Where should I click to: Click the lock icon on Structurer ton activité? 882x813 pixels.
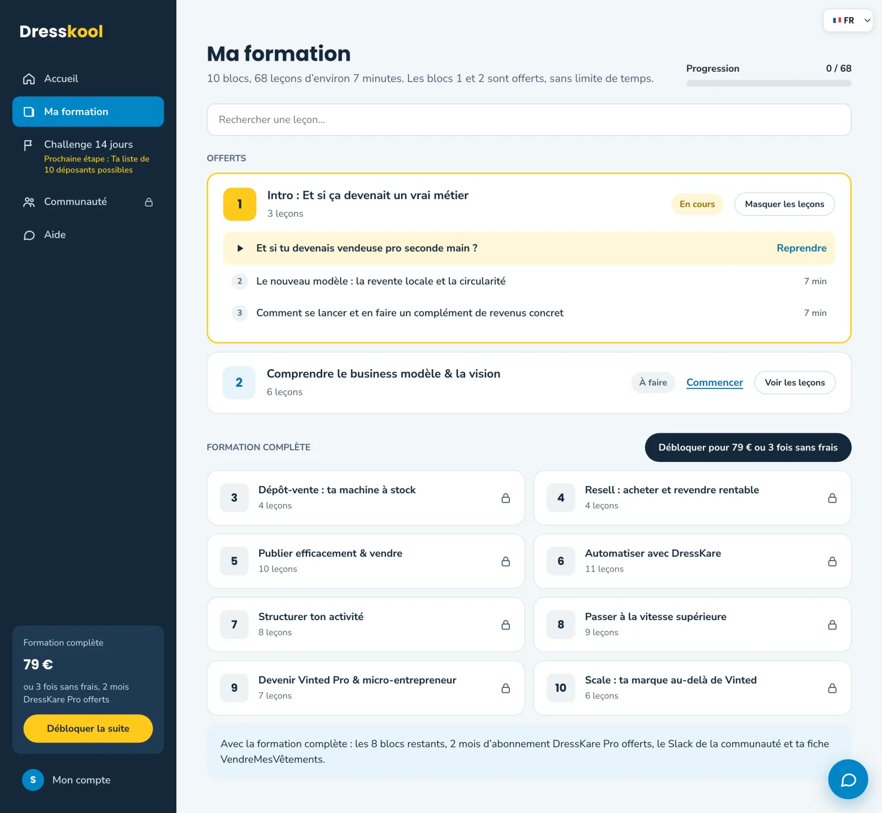[x=505, y=625]
